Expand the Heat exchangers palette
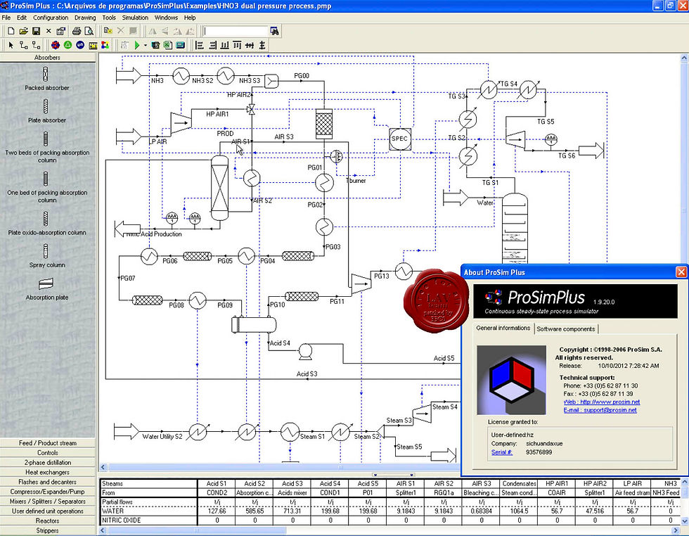689x536 pixels. 48,472
